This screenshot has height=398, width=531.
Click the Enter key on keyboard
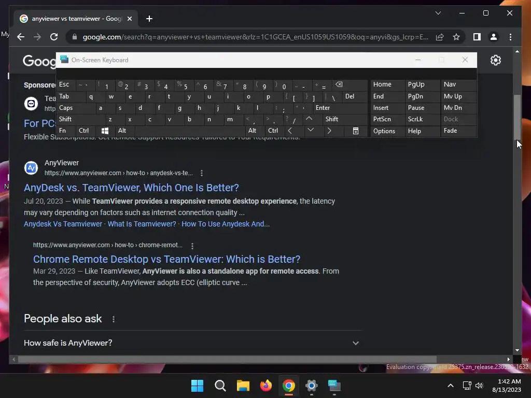coord(340,108)
